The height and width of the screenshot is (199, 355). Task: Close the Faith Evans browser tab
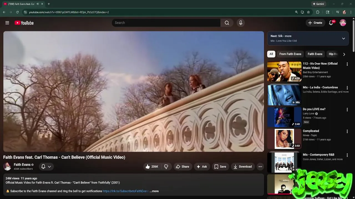pos(42,4)
